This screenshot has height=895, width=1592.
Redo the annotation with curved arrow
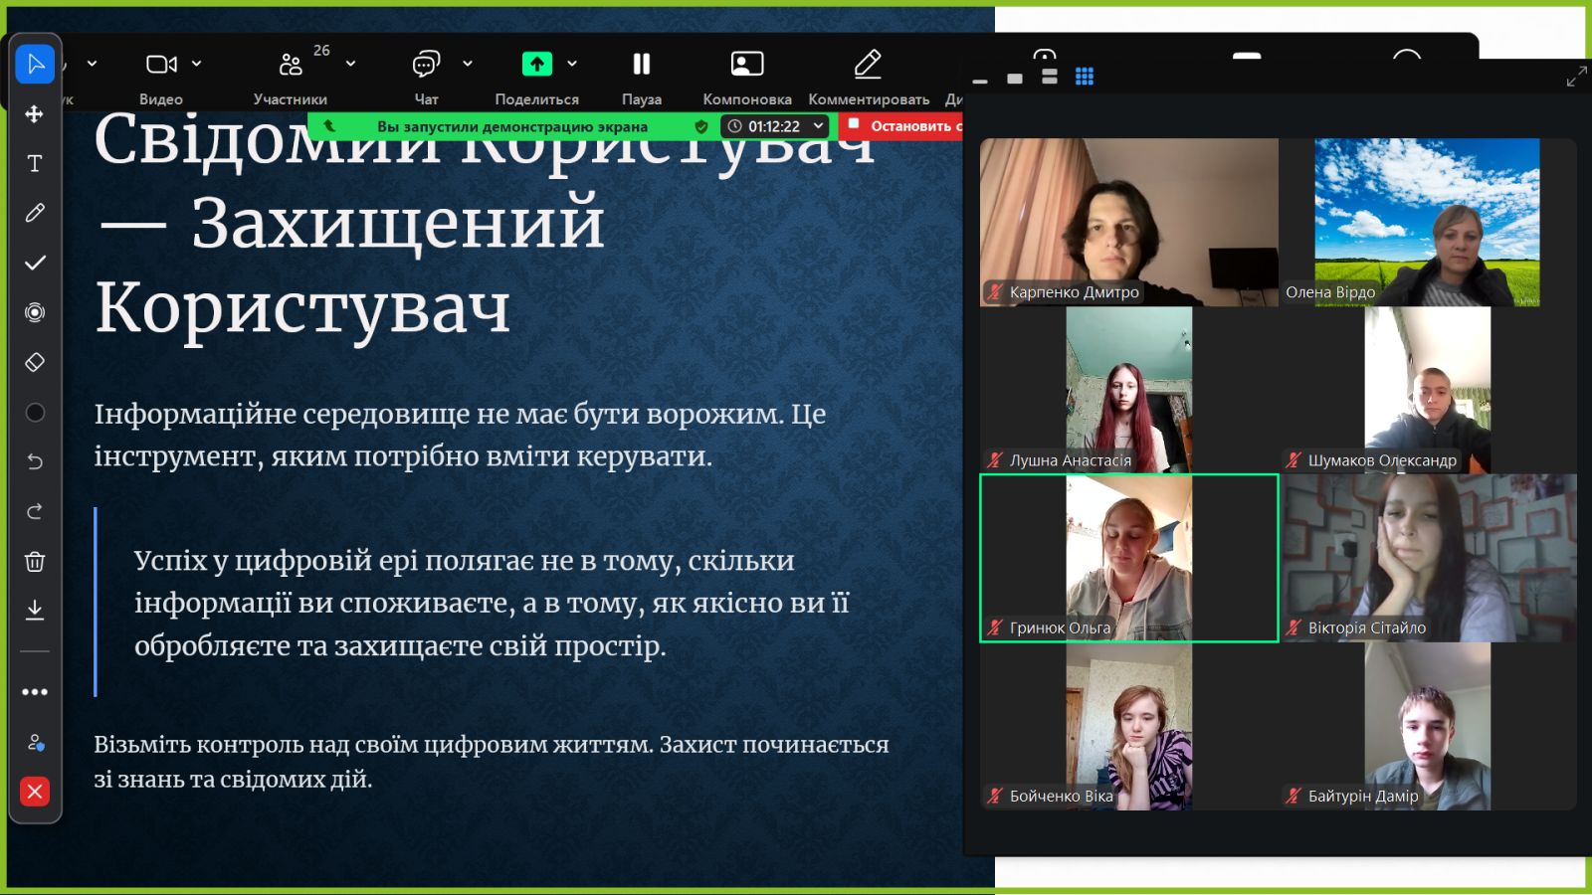pos(35,511)
